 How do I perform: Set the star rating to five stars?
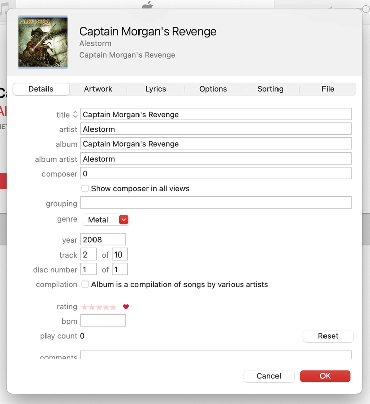click(113, 307)
